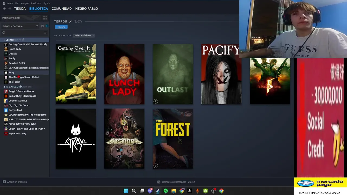The image size is (347, 195).
Task: Switch to the BIBLIOTECA tab
Action: pyautogui.click(x=38, y=9)
